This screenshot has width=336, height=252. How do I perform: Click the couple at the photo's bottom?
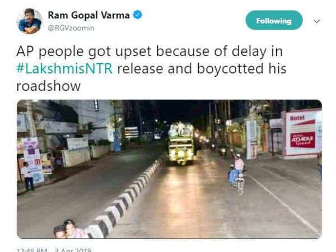[x=69, y=230]
